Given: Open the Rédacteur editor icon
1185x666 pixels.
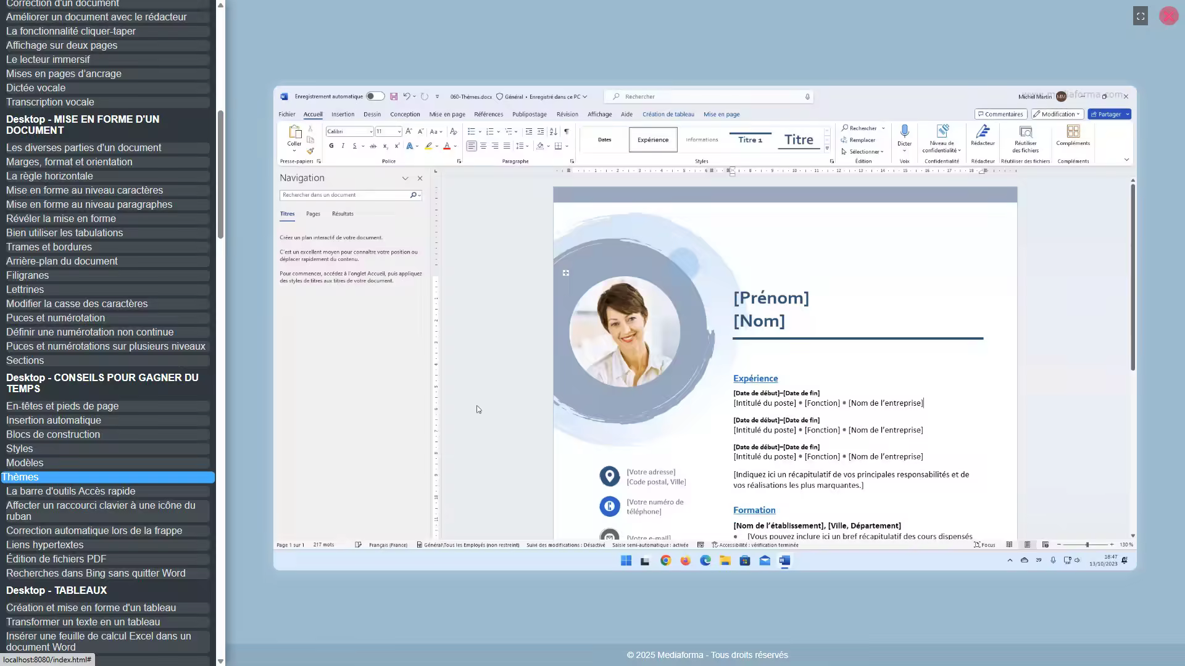Looking at the screenshot, I should pyautogui.click(x=983, y=131).
